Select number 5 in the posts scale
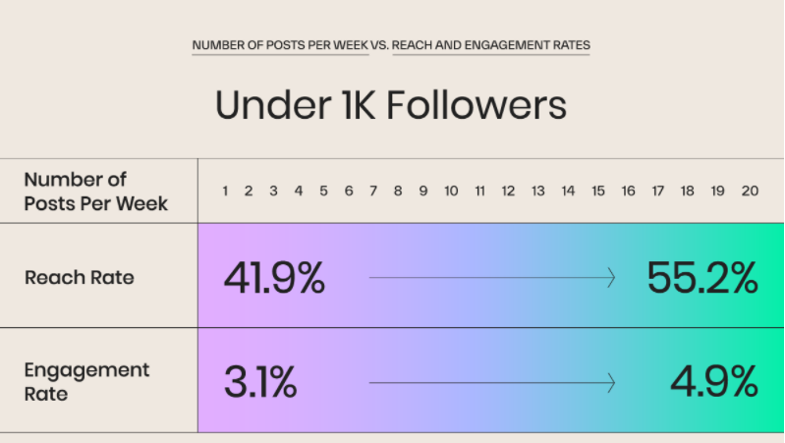Image resolution: width=785 pixels, height=443 pixels. click(x=323, y=192)
